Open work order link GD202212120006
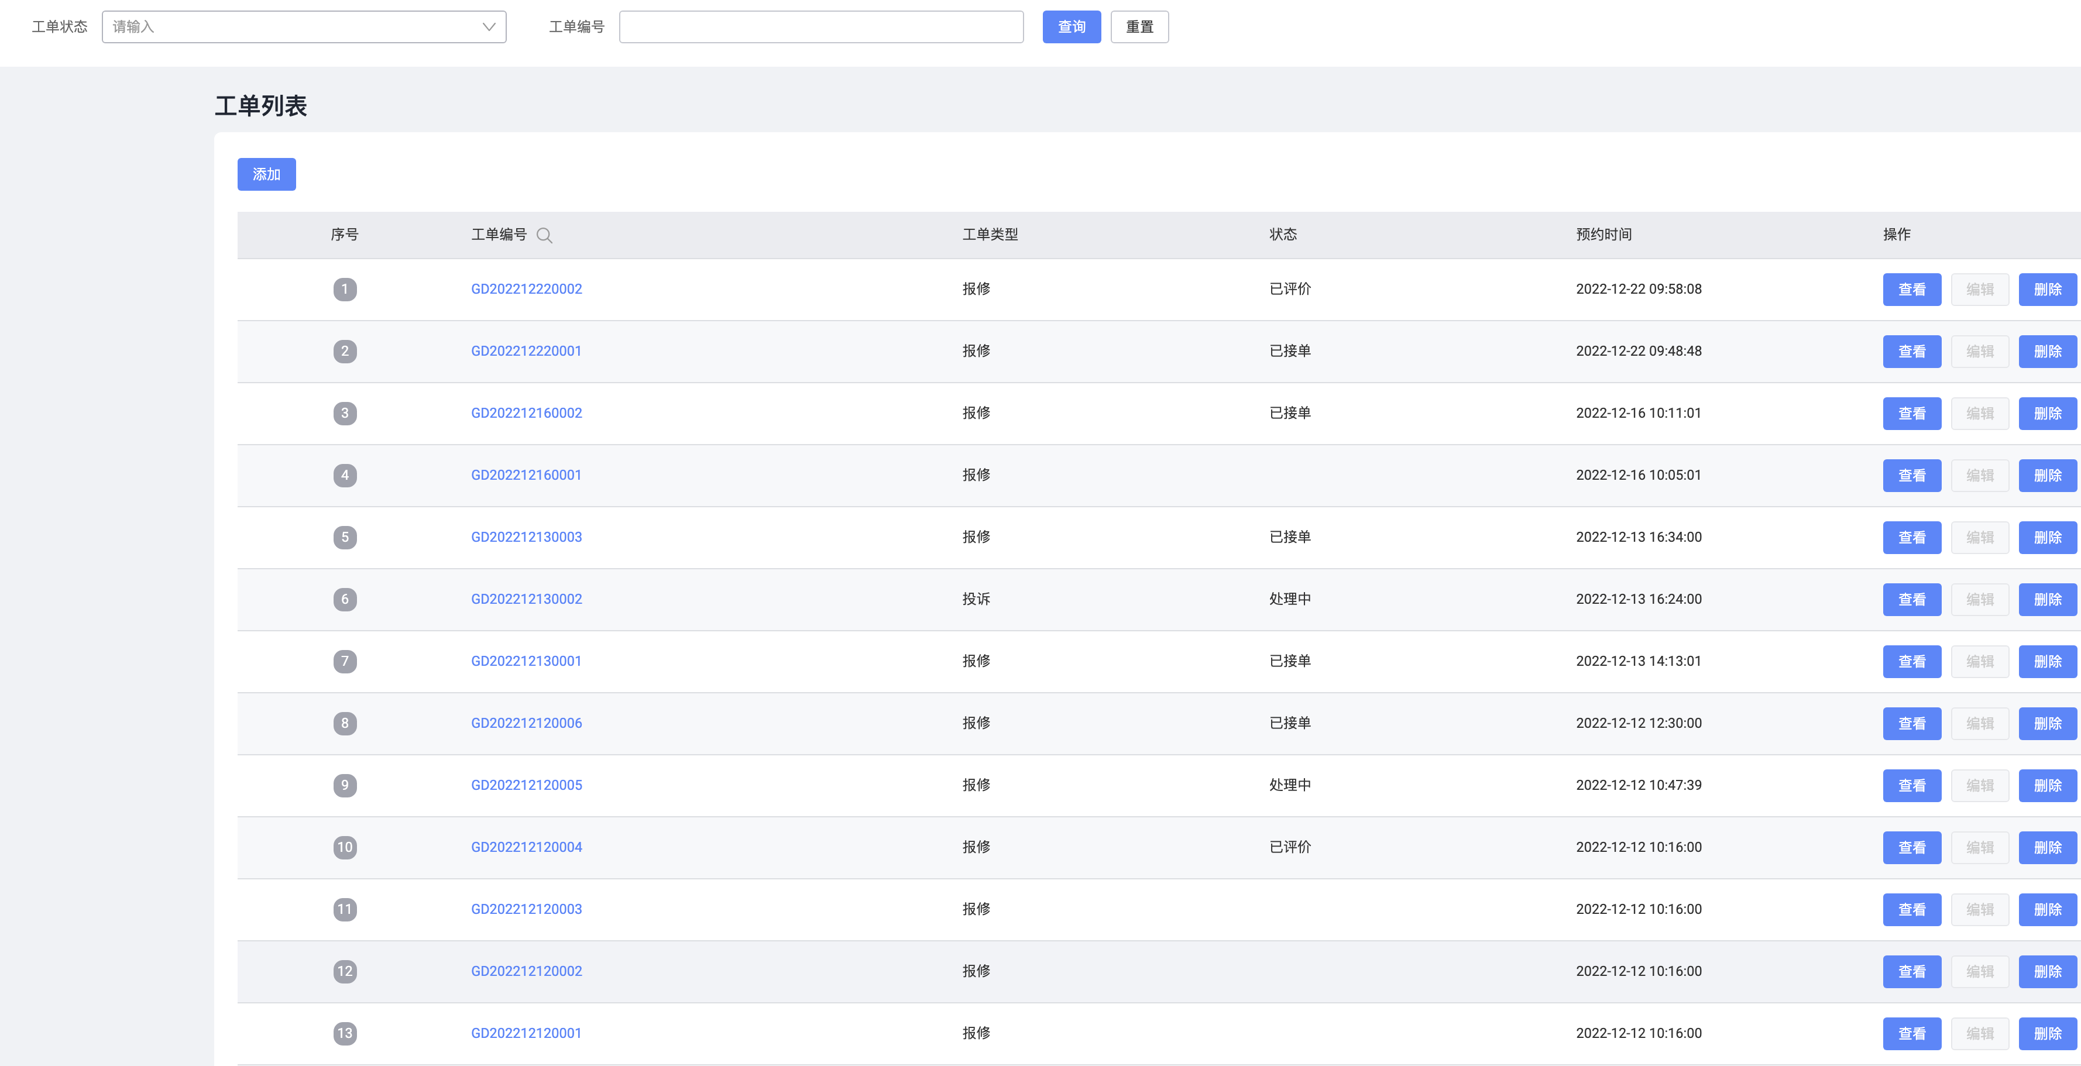2081x1066 pixels. [526, 723]
